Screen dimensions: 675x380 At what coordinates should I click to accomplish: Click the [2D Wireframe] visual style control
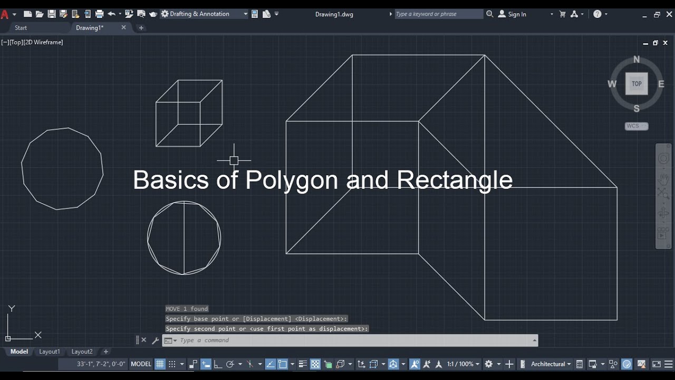pos(43,42)
